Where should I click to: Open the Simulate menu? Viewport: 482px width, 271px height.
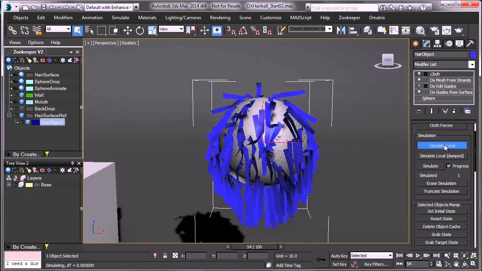(120, 18)
